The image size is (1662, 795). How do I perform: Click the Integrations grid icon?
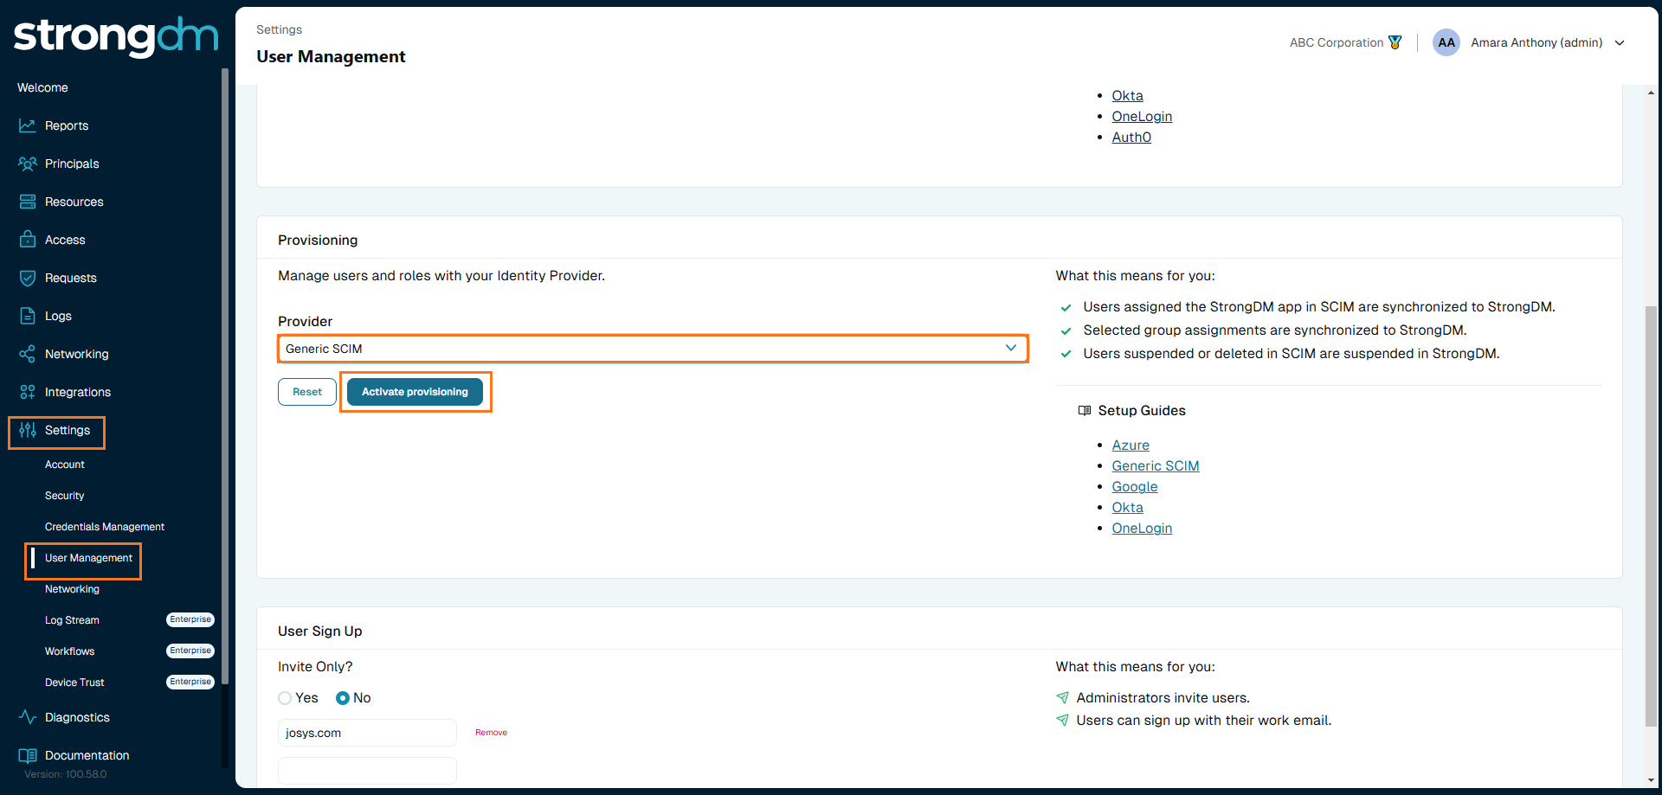tap(28, 392)
